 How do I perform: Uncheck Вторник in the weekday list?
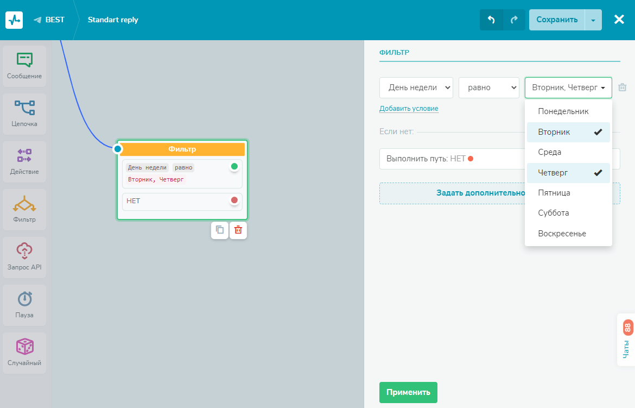tap(568, 132)
